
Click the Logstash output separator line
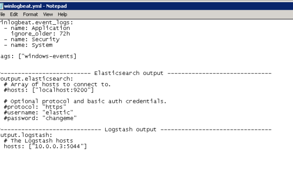click(136, 129)
